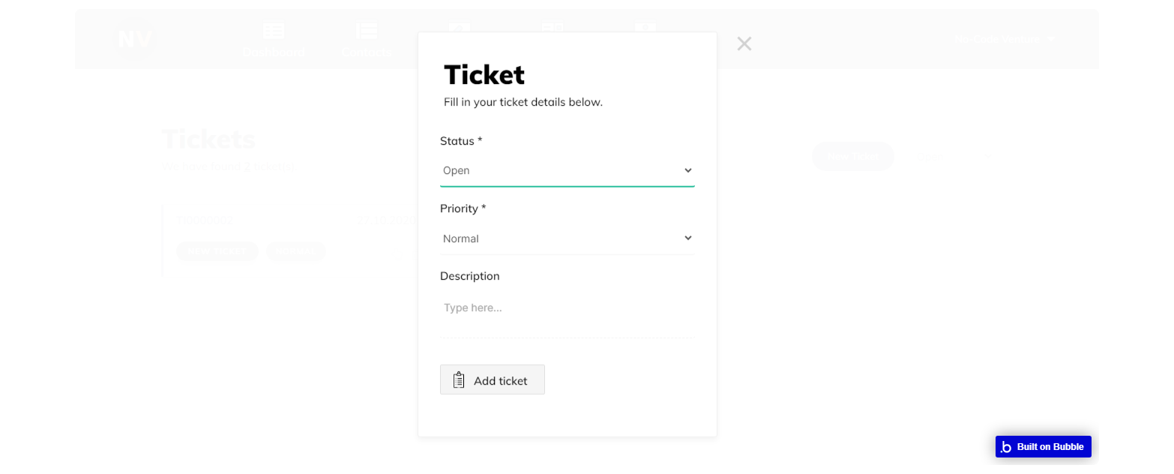Click the Priority field label
The width and height of the screenshot is (1174, 474).
click(x=463, y=208)
